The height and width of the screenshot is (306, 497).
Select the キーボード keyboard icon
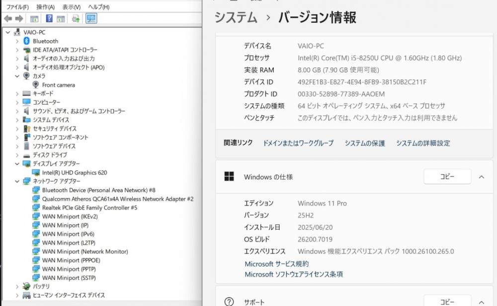(27, 93)
